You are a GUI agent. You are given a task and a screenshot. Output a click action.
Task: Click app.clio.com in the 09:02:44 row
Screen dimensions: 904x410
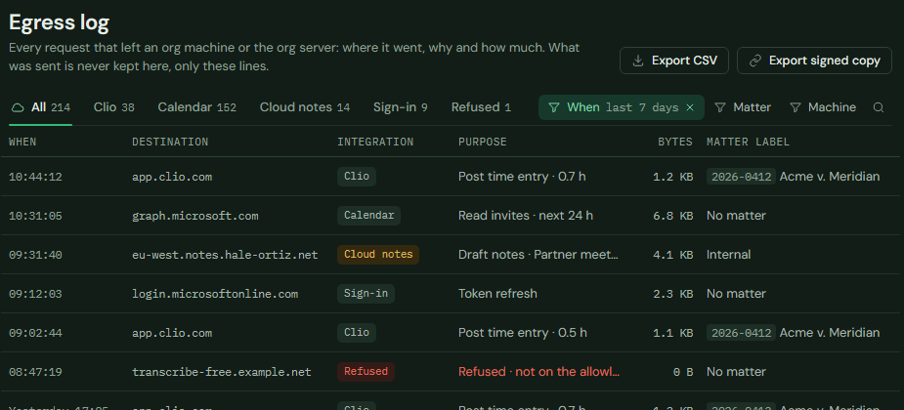172,334
